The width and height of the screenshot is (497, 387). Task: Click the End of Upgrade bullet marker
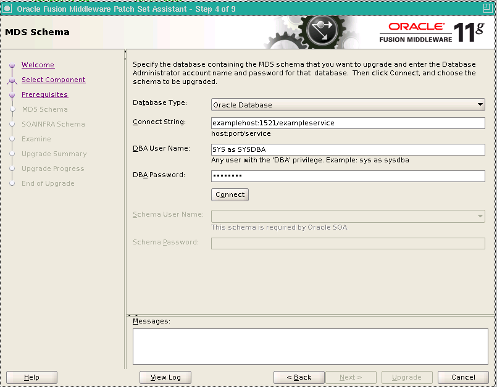(12, 183)
